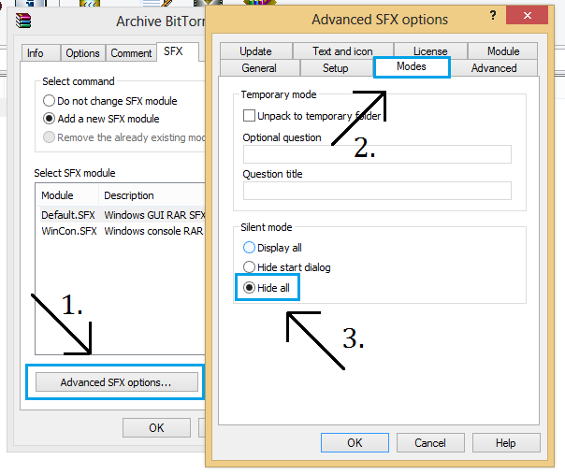Open the Comment tab in Archive window
Viewport: 565px width, 474px height.
click(131, 53)
